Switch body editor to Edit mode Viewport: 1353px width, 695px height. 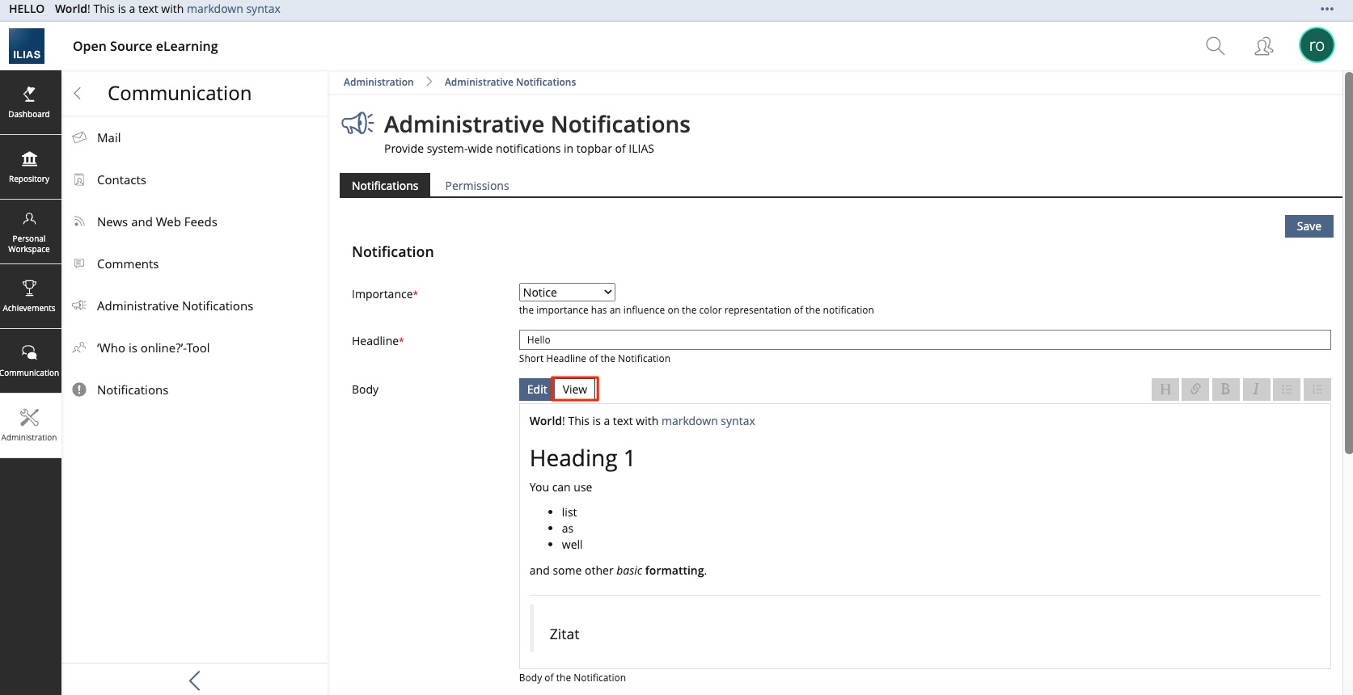coord(536,390)
